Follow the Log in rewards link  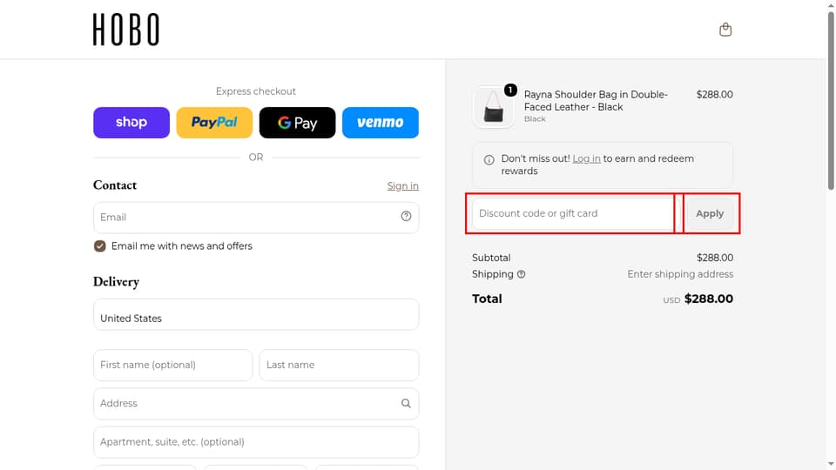(586, 158)
